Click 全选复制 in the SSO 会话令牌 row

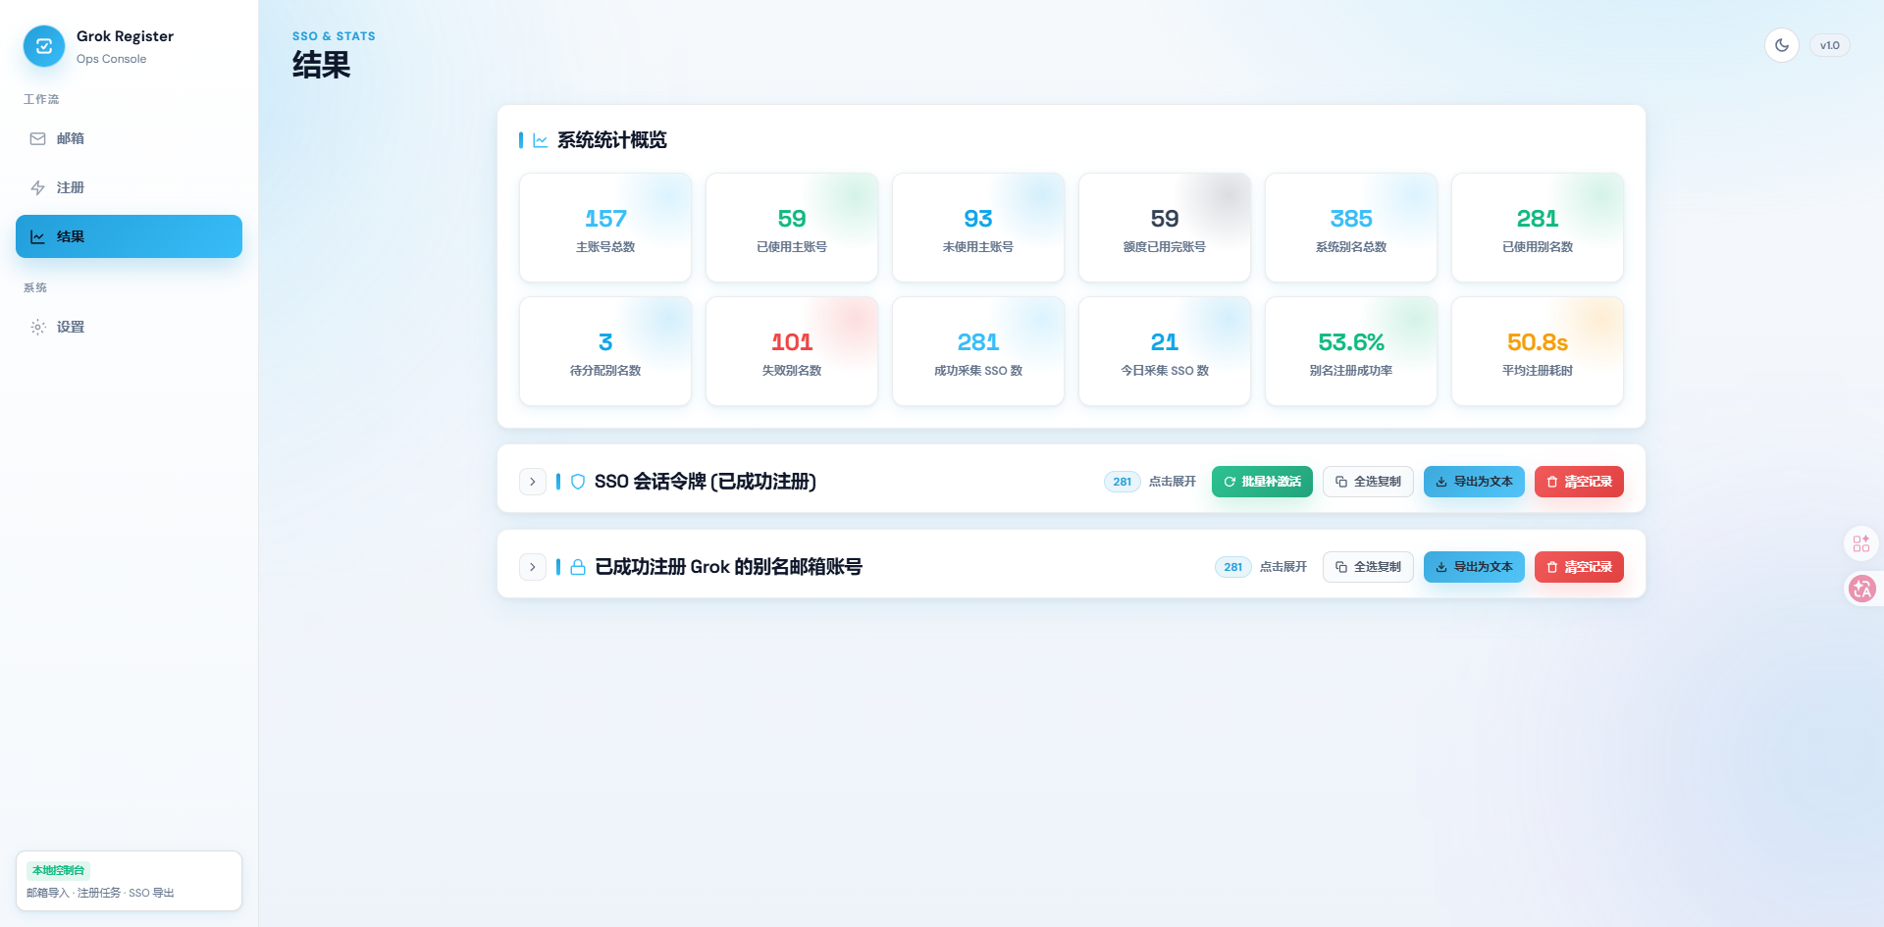pyautogui.click(x=1369, y=482)
